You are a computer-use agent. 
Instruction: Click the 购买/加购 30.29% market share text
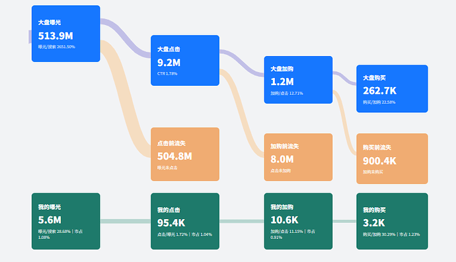click(x=391, y=234)
